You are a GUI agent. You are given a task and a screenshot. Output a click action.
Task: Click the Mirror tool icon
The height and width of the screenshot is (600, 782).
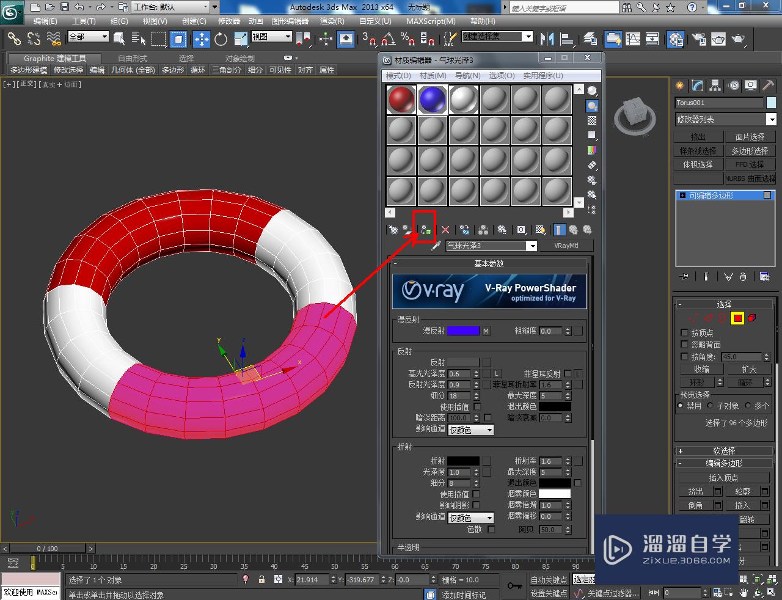[547, 39]
